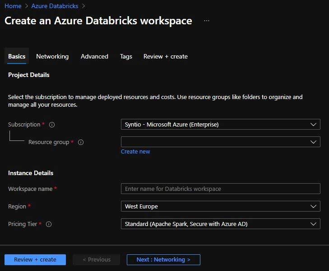
Task: Open the Resource group info icon
Action: point(81,142)
